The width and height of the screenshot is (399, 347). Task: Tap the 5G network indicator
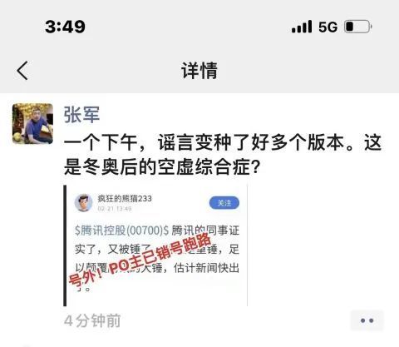click(x=328, y=27)
